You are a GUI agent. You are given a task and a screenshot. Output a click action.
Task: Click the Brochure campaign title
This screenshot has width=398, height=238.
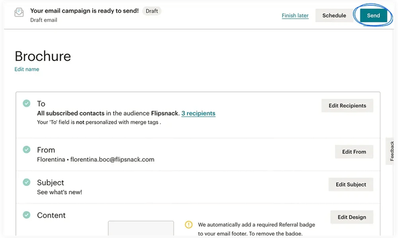[43, 56]
